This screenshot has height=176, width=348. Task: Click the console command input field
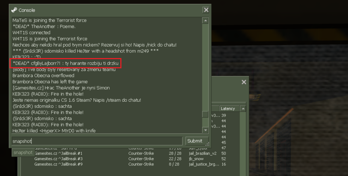click(97, 141)
